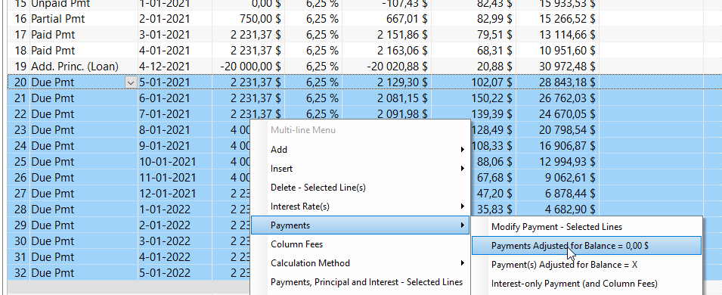Screen dimensions: 722x295
Task: Click the date 2-01-2022 in row 29
Action: (x=164, y=225)
